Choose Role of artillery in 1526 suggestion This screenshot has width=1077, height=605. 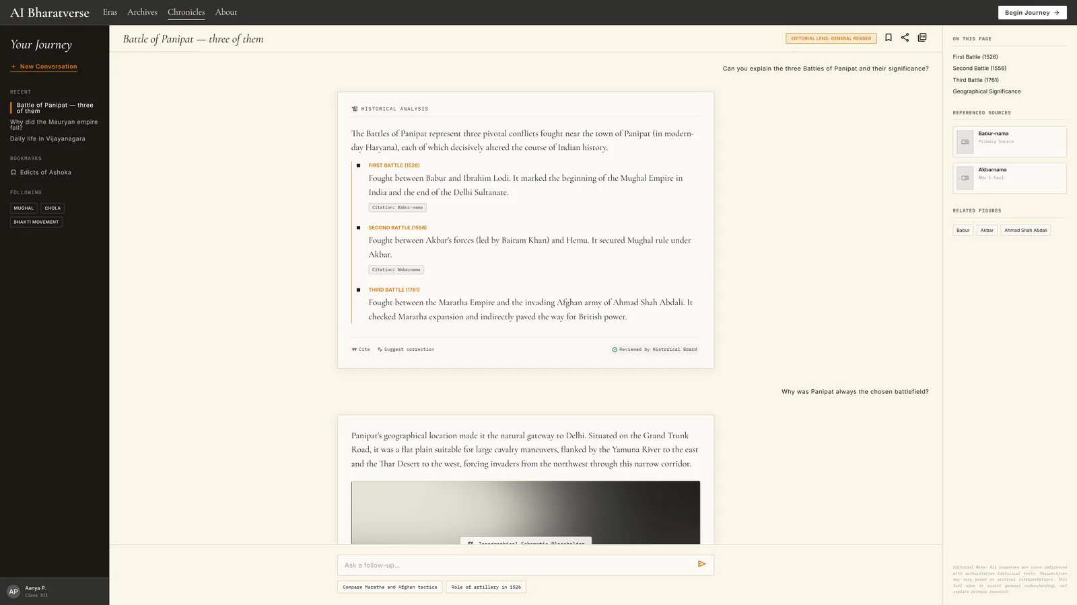tap(486, 588)
